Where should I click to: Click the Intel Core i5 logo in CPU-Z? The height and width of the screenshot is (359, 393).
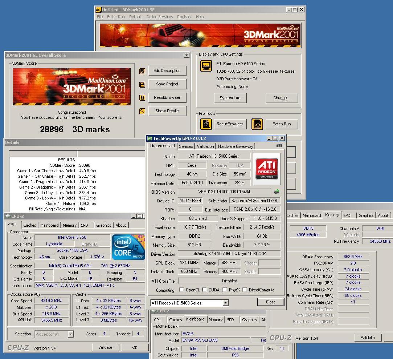(x=128, y=247)
